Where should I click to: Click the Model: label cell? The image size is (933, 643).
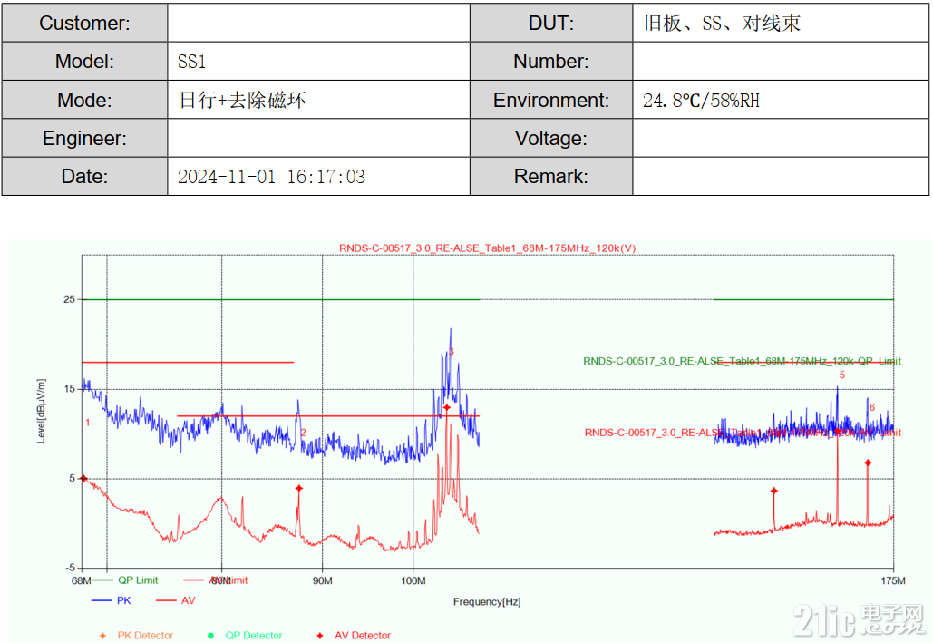click(x=84, y=62)
